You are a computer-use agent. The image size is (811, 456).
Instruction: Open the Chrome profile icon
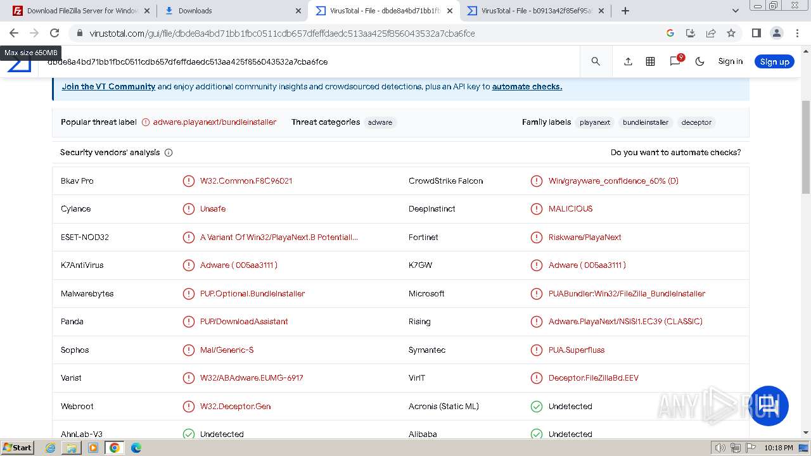[776, 33]
